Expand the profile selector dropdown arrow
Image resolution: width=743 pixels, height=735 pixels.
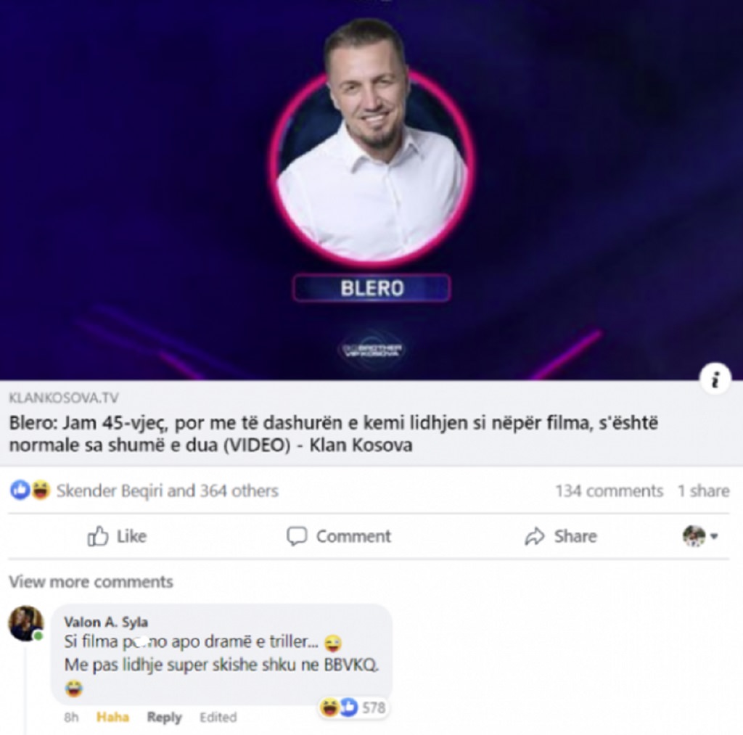[714, 536]
